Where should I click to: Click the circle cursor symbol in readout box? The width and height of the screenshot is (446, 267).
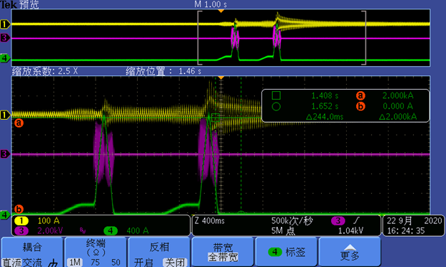tap(277, 107)
